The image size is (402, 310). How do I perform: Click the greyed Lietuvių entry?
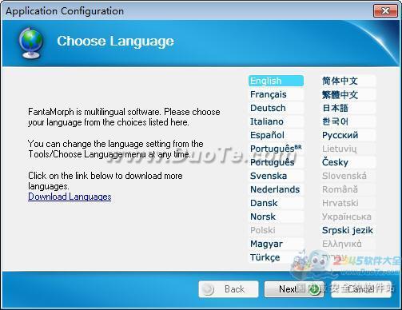pos(348,149)
